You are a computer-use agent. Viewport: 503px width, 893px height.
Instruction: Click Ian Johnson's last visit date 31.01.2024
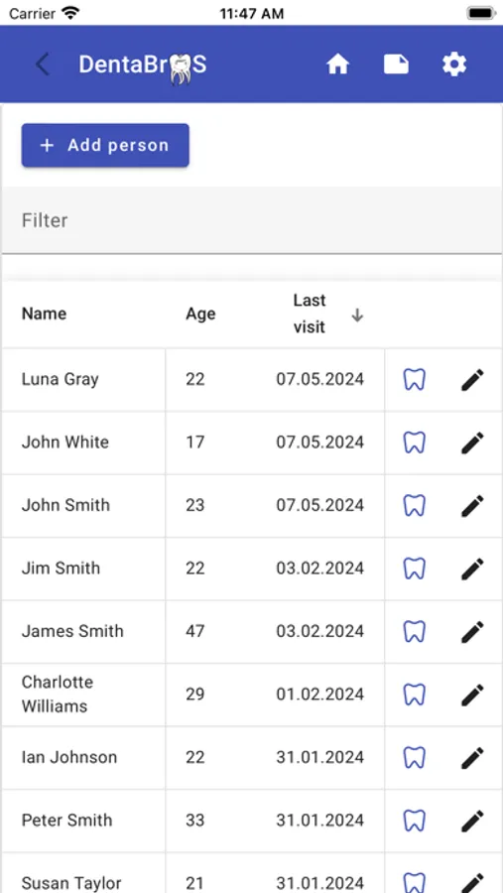tap(320, 757)
